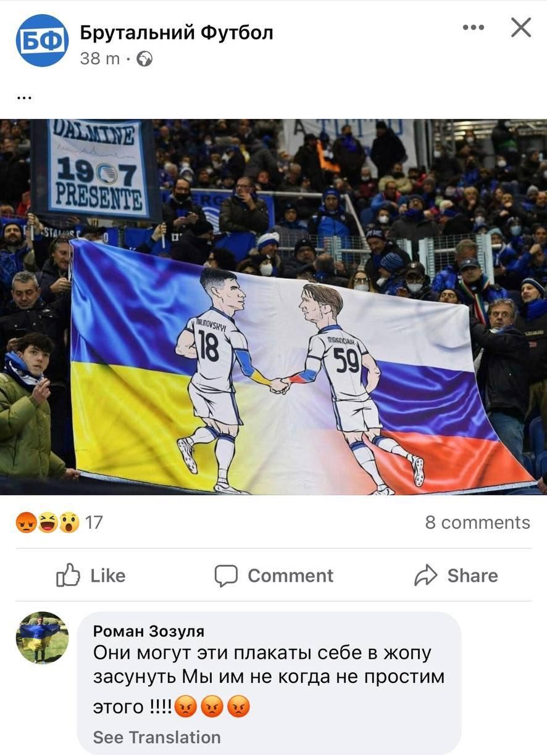The height and width of the screenshot is (755, 547).
Task: Tap the Share arrow icon
Action: pos(426,576)
